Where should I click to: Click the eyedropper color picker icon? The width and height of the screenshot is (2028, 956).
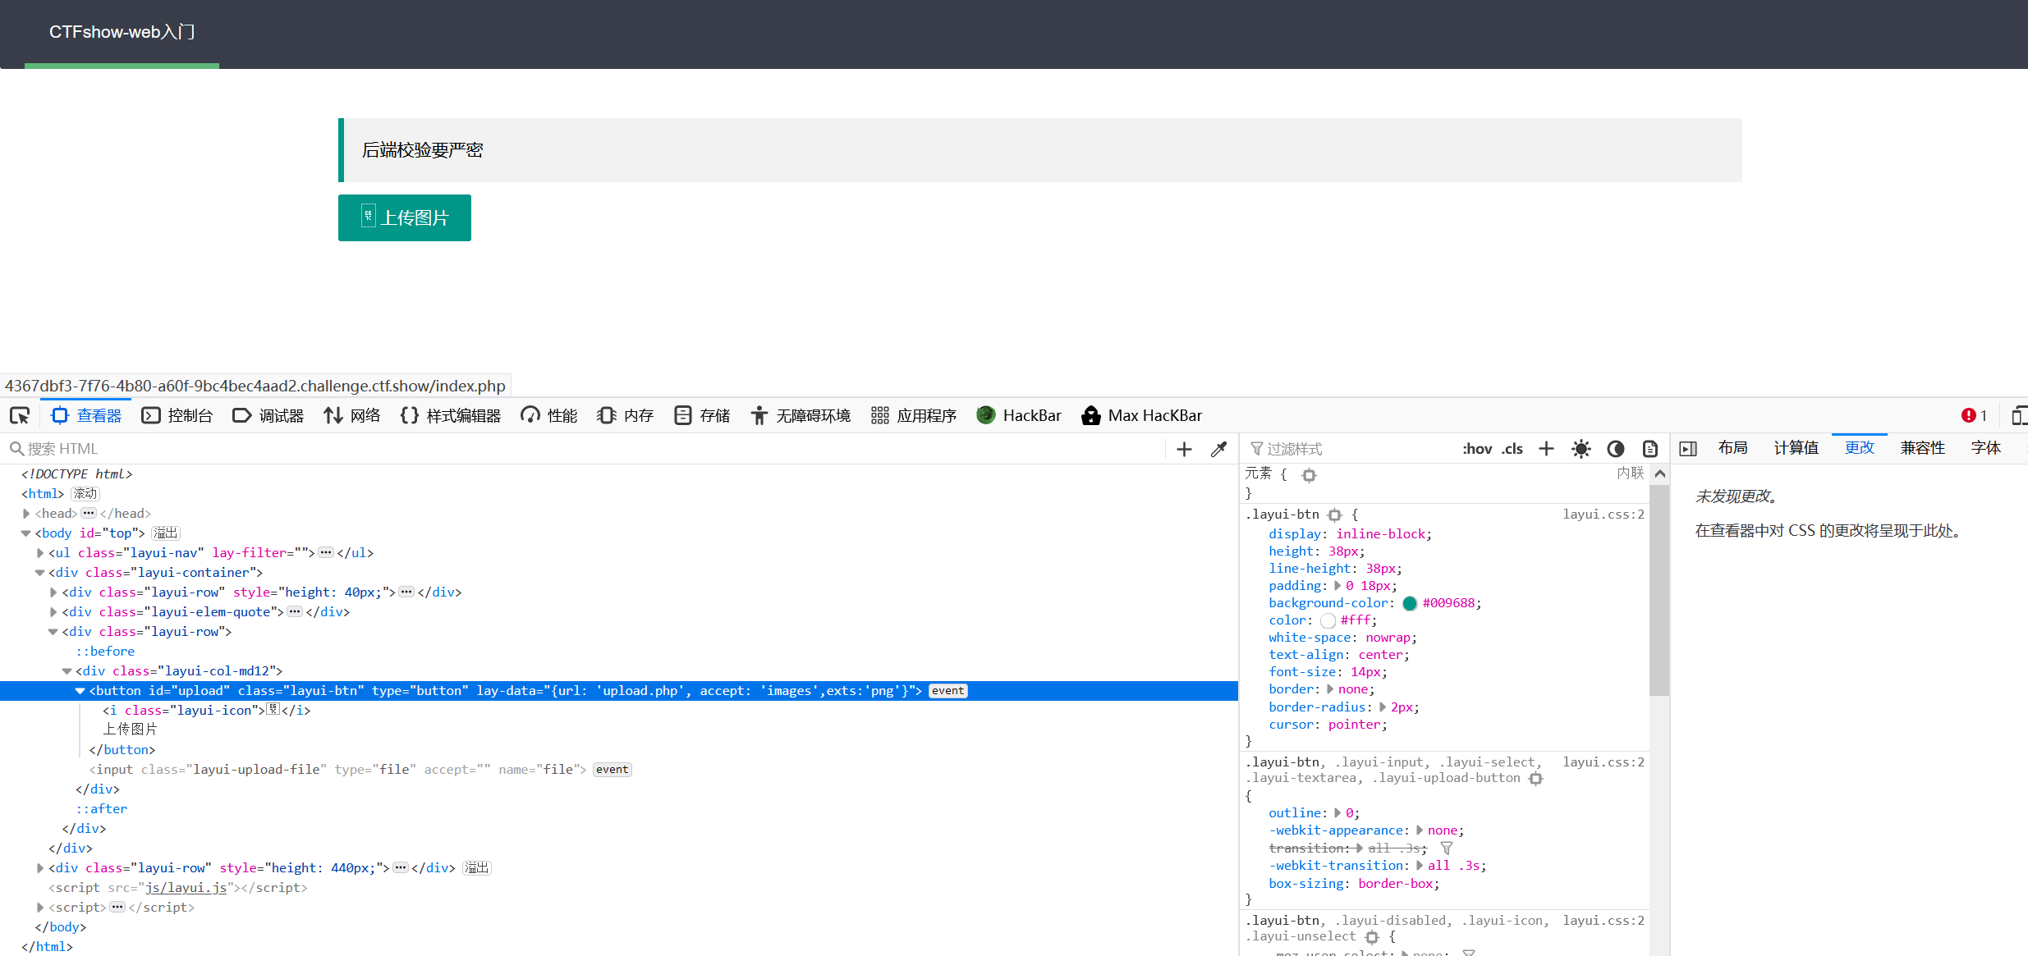point(1218,449)
